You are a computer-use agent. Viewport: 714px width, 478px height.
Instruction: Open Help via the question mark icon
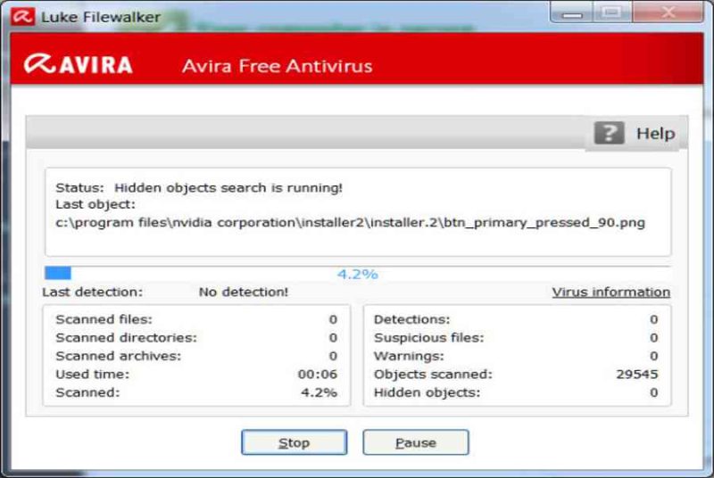coord(609,133)
